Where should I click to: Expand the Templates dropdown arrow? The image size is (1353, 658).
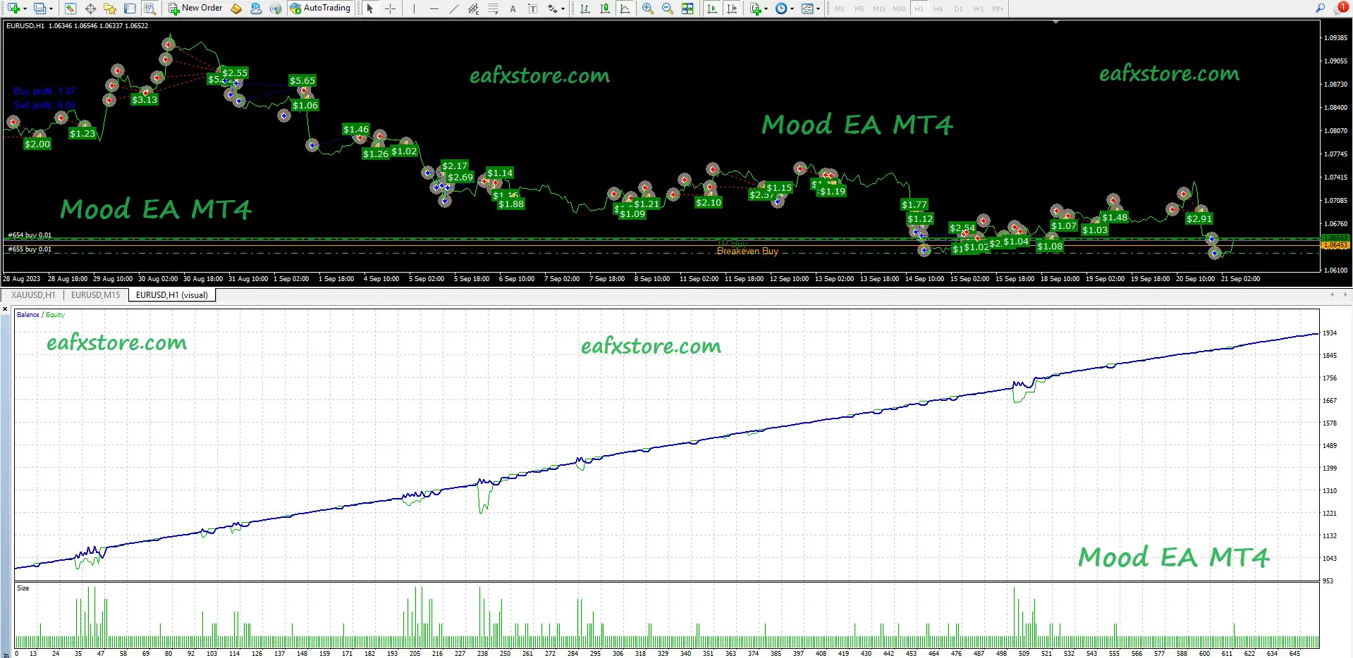818,8
